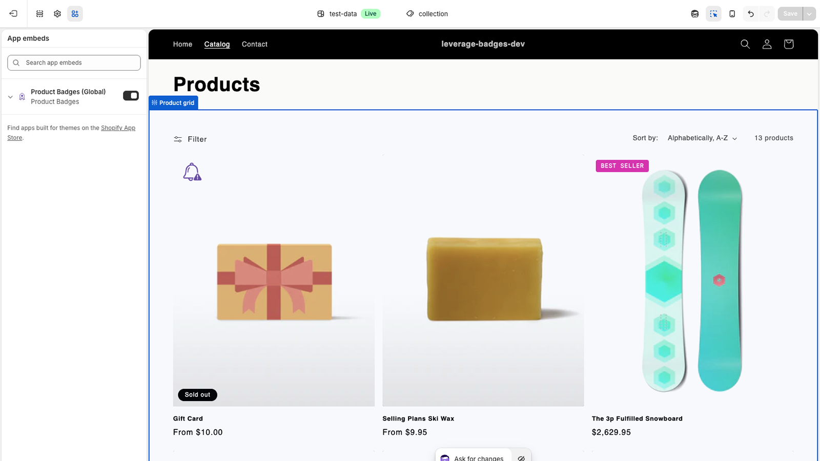Open theme settings gear icon
The width and height of the screenshot is (820, 461).
tap(57, 14)
